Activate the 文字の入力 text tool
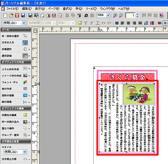Viewport: 168px width, 164px height. [x=25, y=43]
